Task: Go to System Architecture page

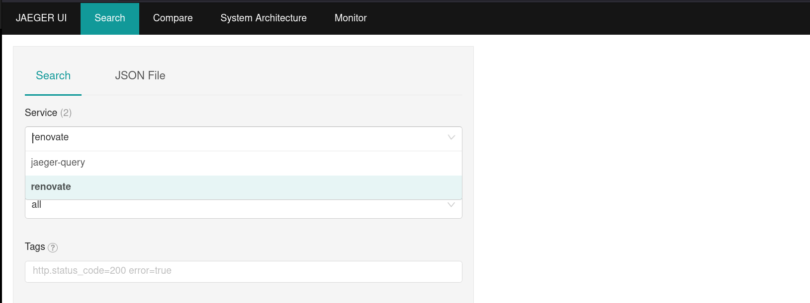Action: click(264, 18)
